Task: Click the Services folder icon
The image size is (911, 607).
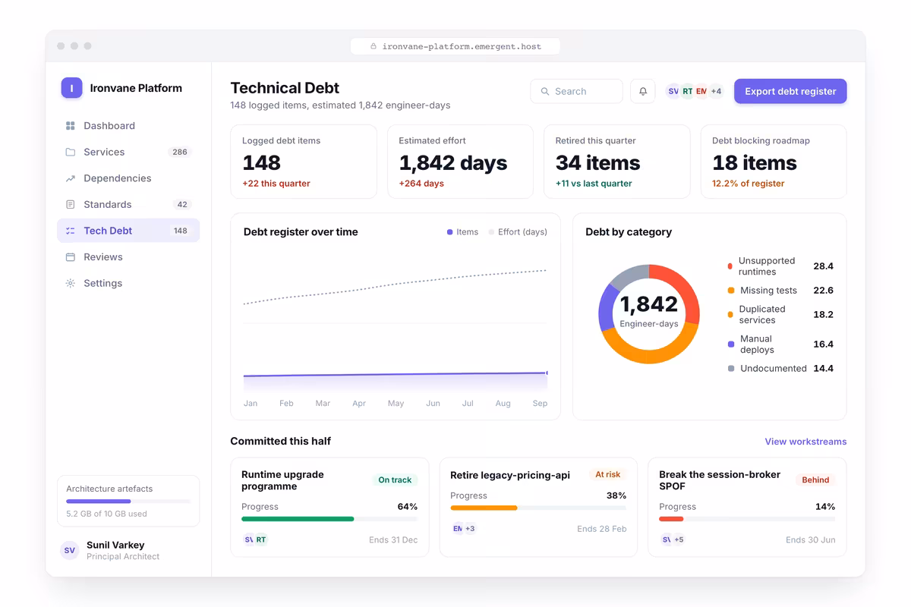Action: [x=71, y=152]
